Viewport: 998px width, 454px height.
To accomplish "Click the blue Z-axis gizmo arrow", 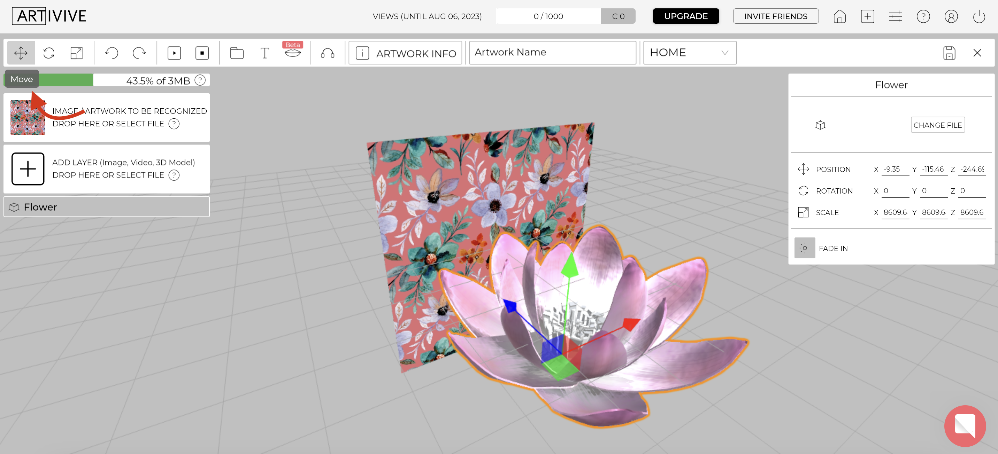I will coord(510,306).
